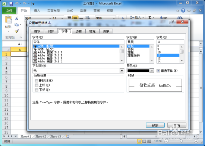The height and width of the screenshot is (146, 205).
Task: Click the Find binoculars icon
Action: click(x=180, y=18)
